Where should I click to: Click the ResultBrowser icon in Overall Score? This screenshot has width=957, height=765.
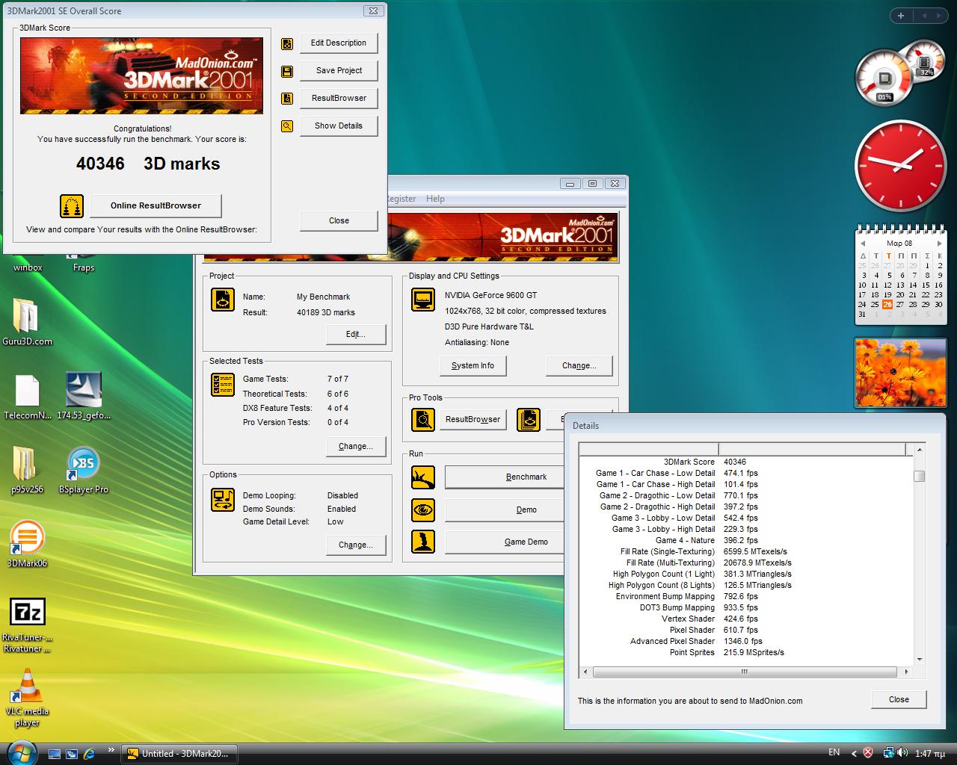(287, 99)
